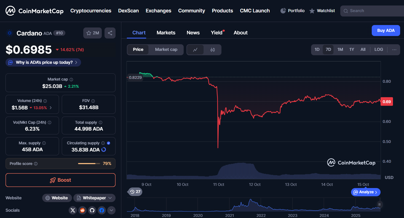This screenshot has width=404, height=218.
Task: Open the Exchanges menu in header
Action: coord(158,11)
